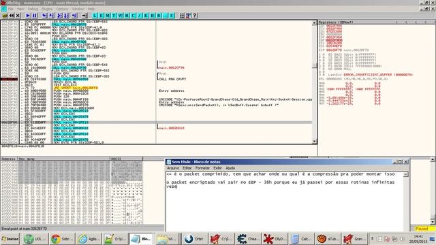The image size is (436, 245).
Task: Select the 'CALL PRA CRYPT' comment
Action: (x=172, y=79)
